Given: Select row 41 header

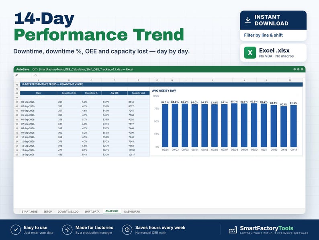Looking at the screenshot, I should coord(17,85).
